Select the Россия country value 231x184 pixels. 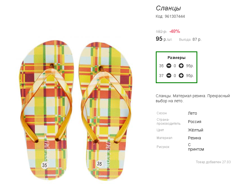tap(195, 122)
